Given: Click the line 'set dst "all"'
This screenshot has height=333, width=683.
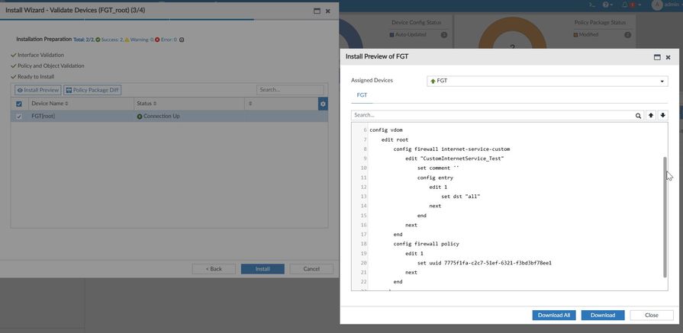Looking at the screenshot, I should pos(461,197).
